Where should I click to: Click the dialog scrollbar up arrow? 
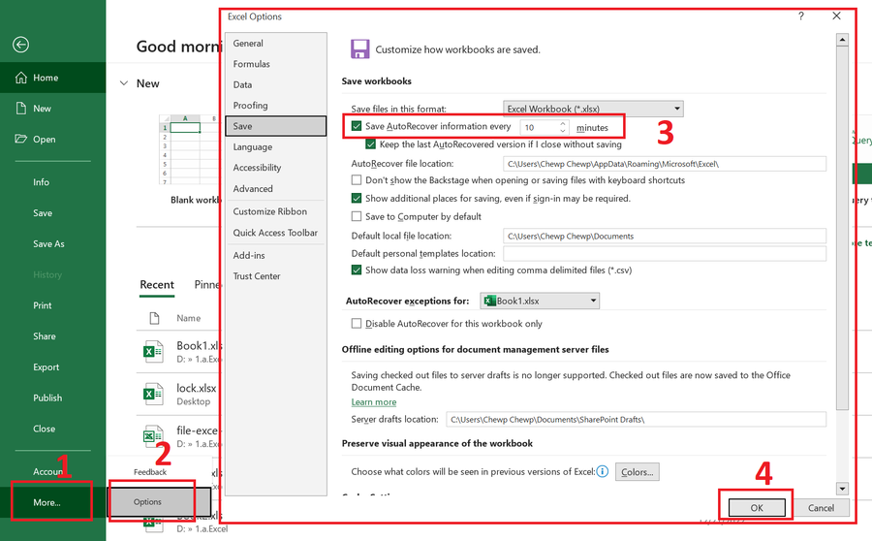(x=842, y=40)
